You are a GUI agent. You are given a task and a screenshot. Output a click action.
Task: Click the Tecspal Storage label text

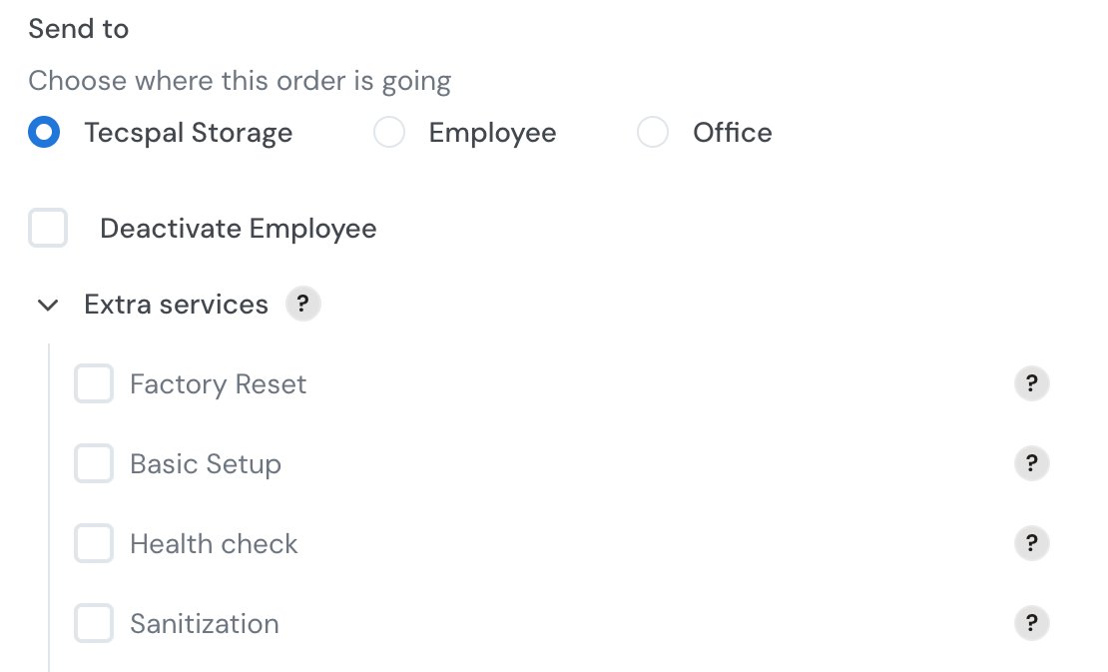click(188, 133)
